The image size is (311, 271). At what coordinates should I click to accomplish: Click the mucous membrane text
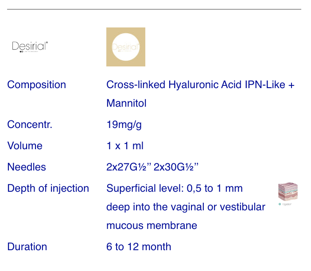[x=152, y=225]
